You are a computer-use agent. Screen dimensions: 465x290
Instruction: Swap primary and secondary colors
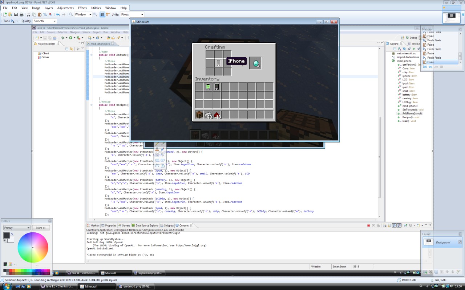(12, 234)
